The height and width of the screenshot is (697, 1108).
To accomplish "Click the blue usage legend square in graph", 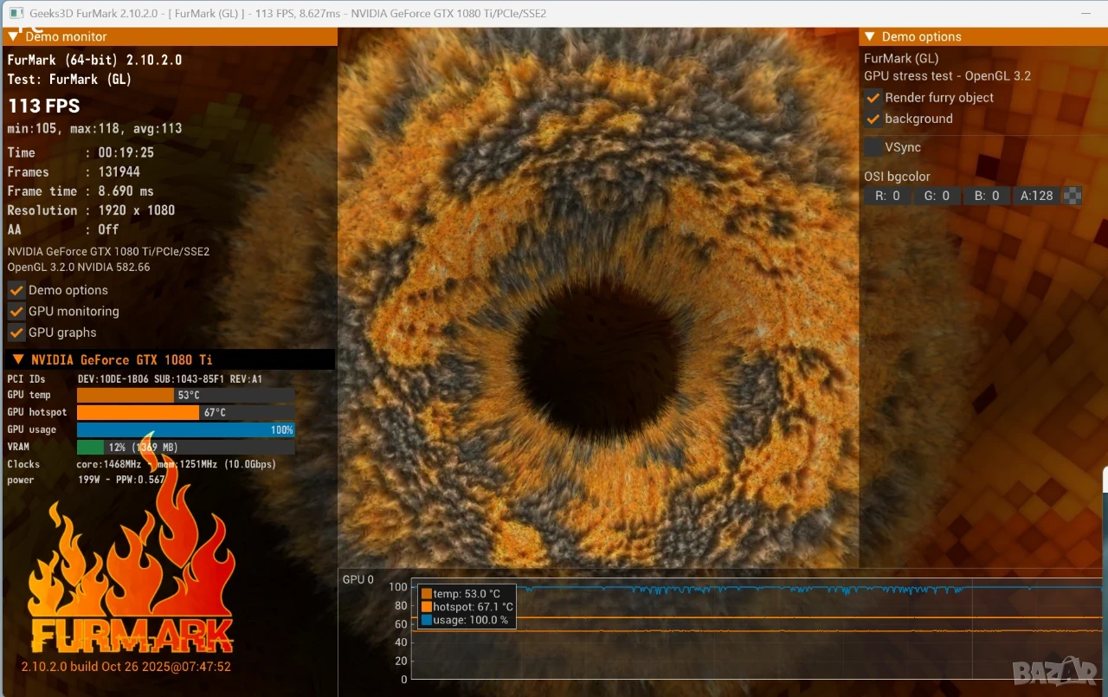I will 426,620.
